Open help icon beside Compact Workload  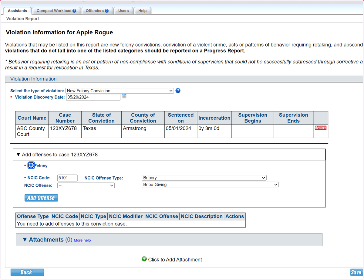pyautogui.click(x=74, y=11)
